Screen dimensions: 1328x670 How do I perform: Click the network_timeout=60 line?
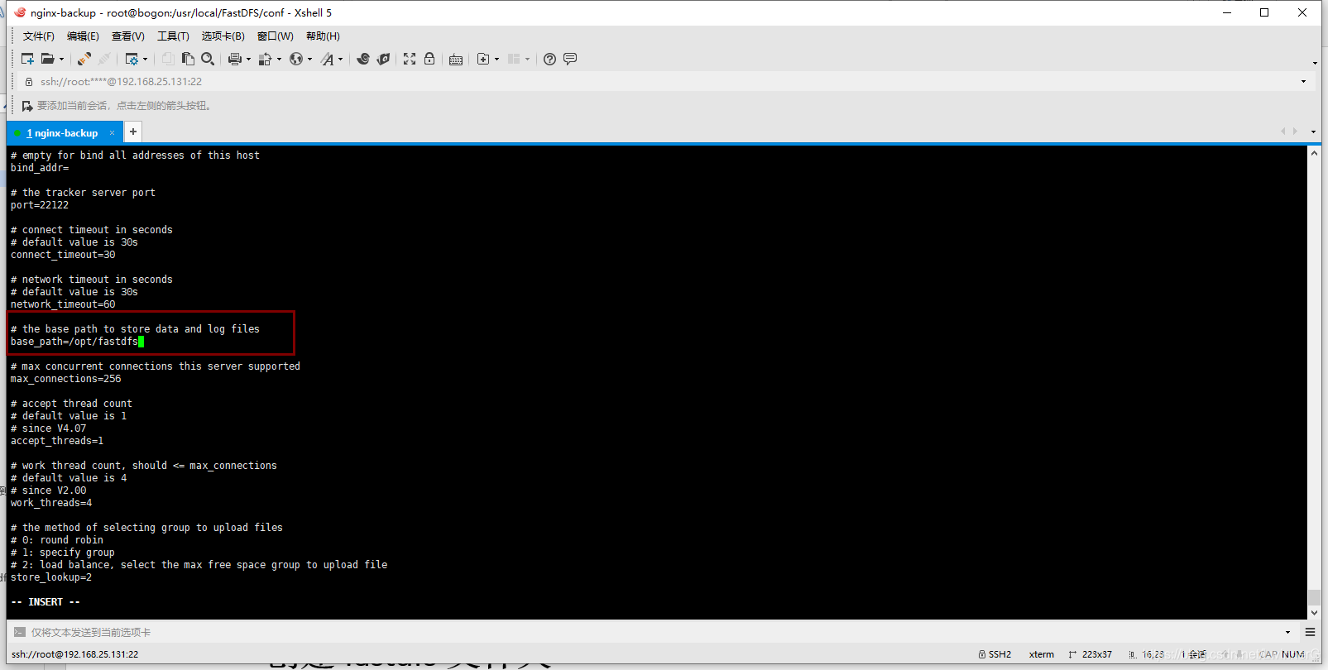63,304
